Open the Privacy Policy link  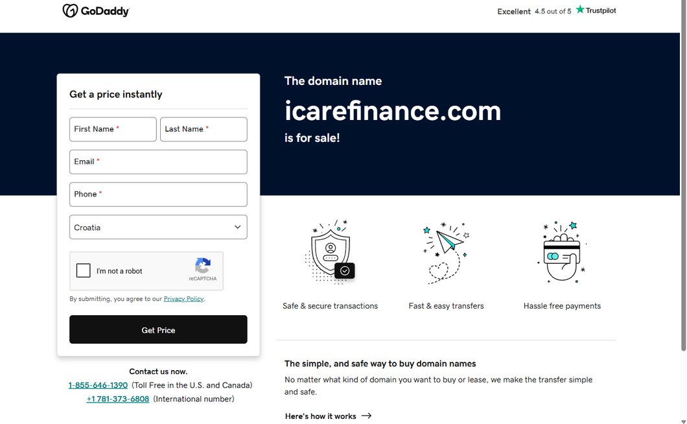coord(183,299)
